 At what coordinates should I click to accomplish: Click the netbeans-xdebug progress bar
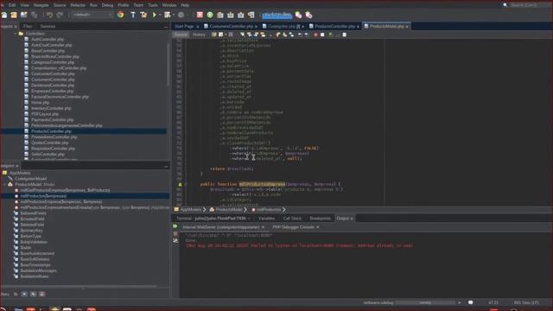(425, 302)
